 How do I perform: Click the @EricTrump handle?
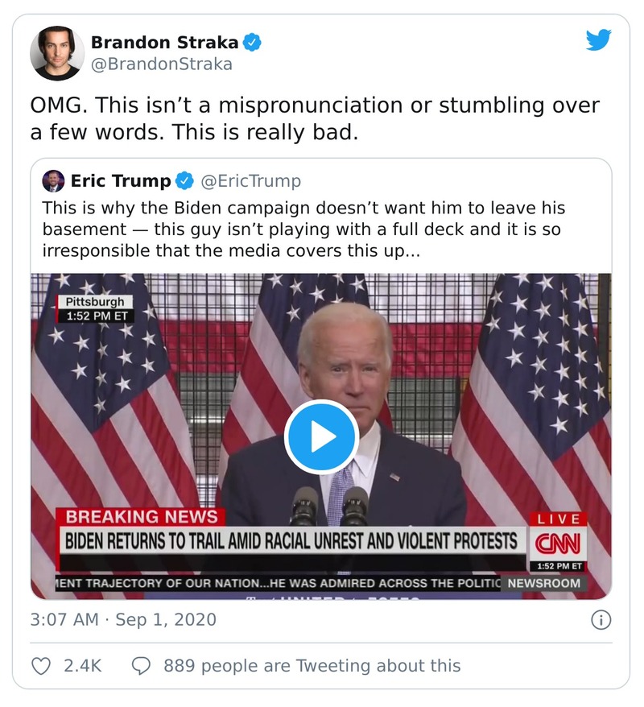tap(250, 181)
